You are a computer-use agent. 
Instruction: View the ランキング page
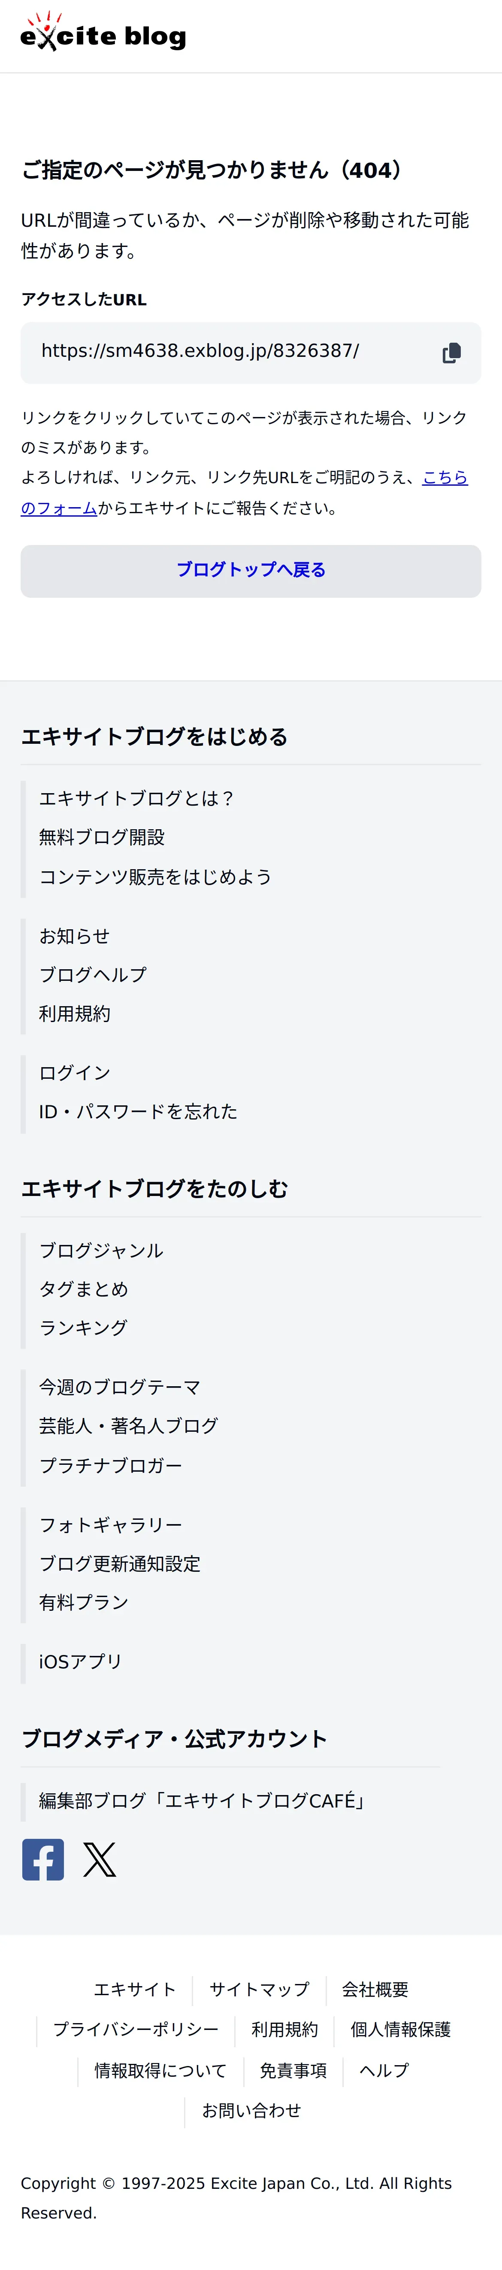coord(84,1327)
